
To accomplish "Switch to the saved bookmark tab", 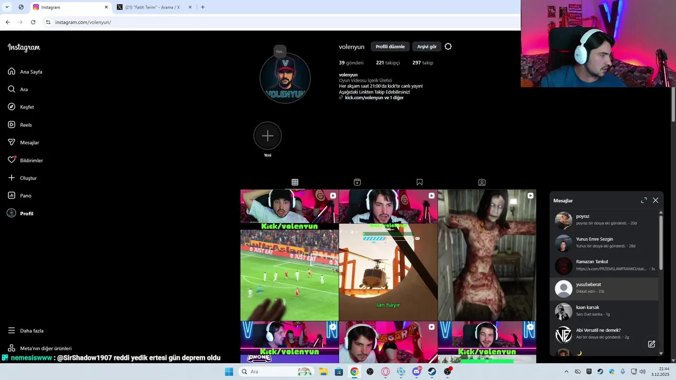I will (419, 182).
